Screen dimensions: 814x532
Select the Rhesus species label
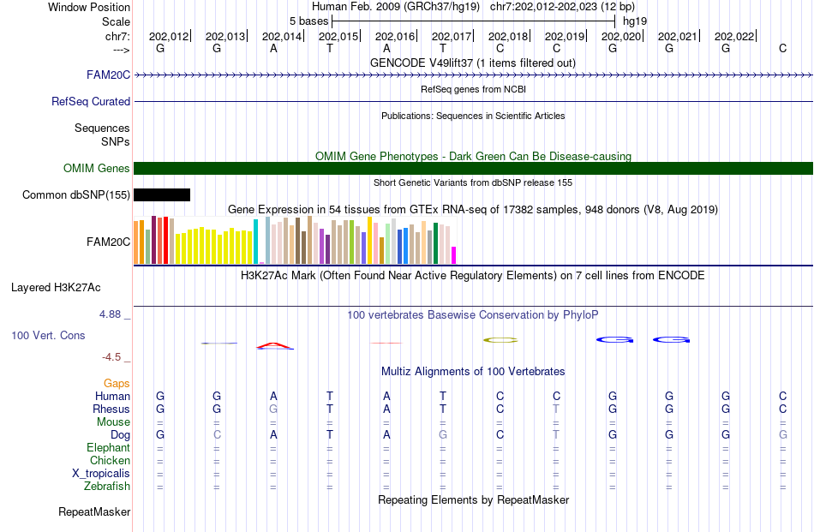click(111, 409)
